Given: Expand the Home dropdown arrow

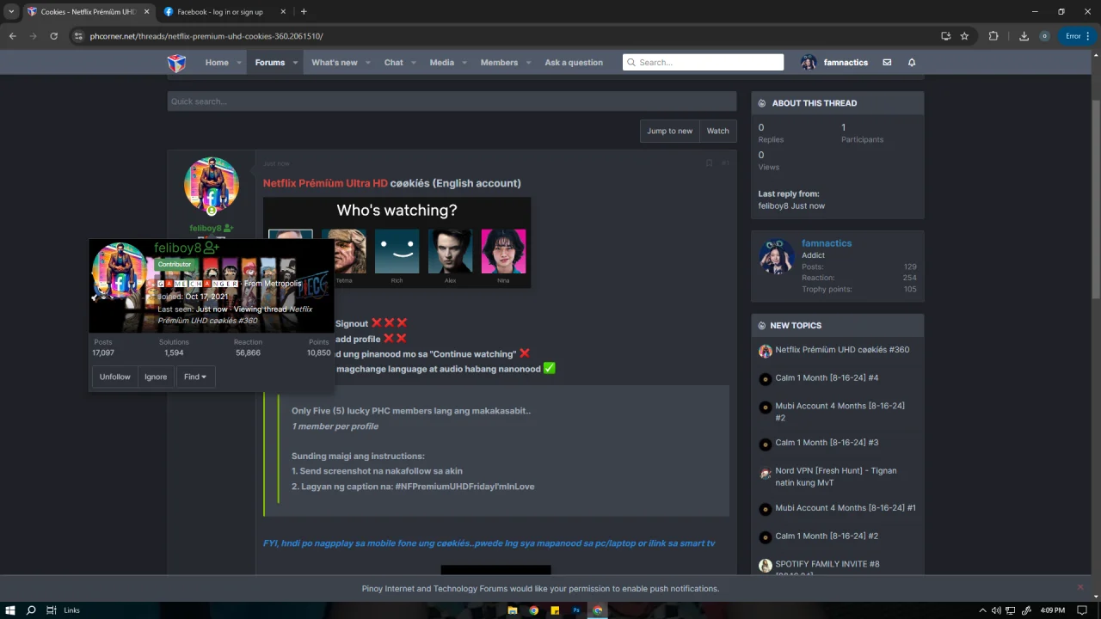Looking at the screenshot, I should [x=238, y=63].
